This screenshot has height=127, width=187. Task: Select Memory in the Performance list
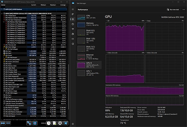click(89, 25)
